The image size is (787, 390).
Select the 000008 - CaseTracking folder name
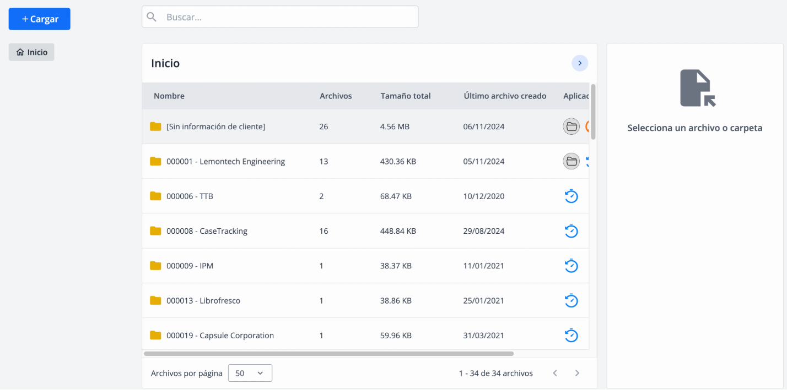(x=207, y=231)
